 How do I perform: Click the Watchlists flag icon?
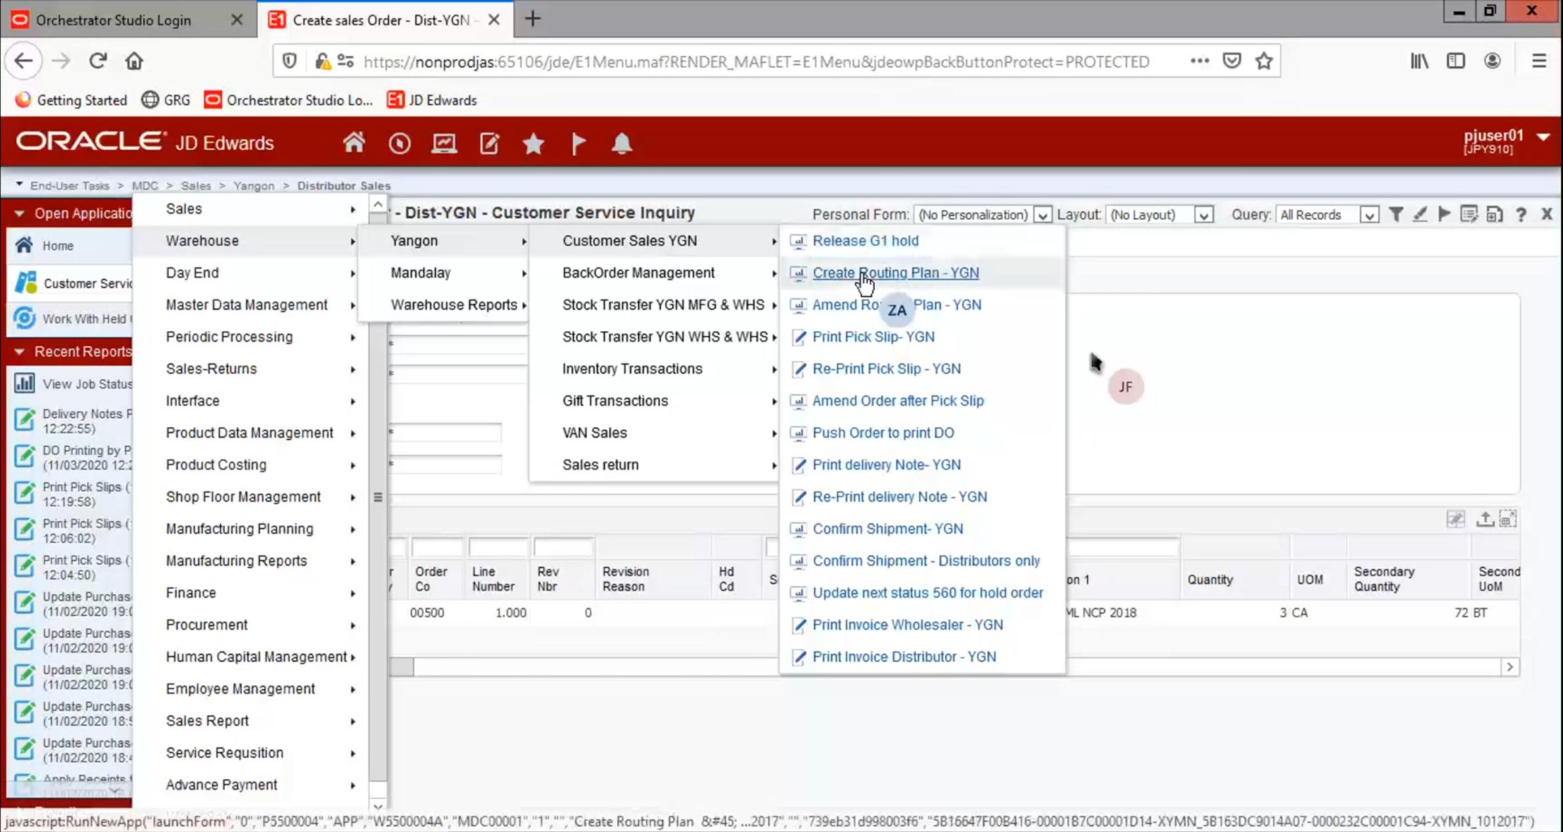point(578,143)
